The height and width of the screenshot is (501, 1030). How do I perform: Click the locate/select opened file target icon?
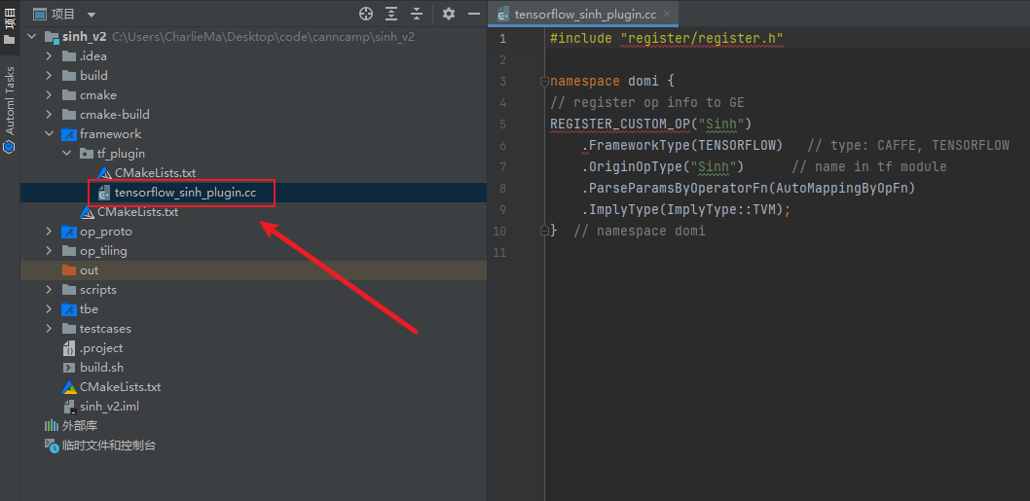[x=366, y=14]
